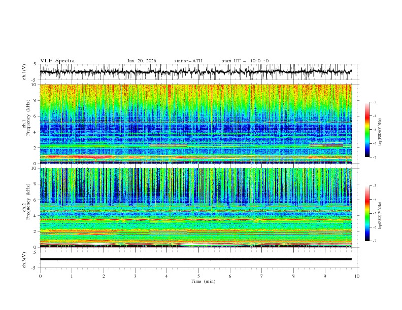Viewport: 402px width, 310px height.
Task: Click the '6' kHz tick on ch.2 frequency axis
Action: (36, 200)
